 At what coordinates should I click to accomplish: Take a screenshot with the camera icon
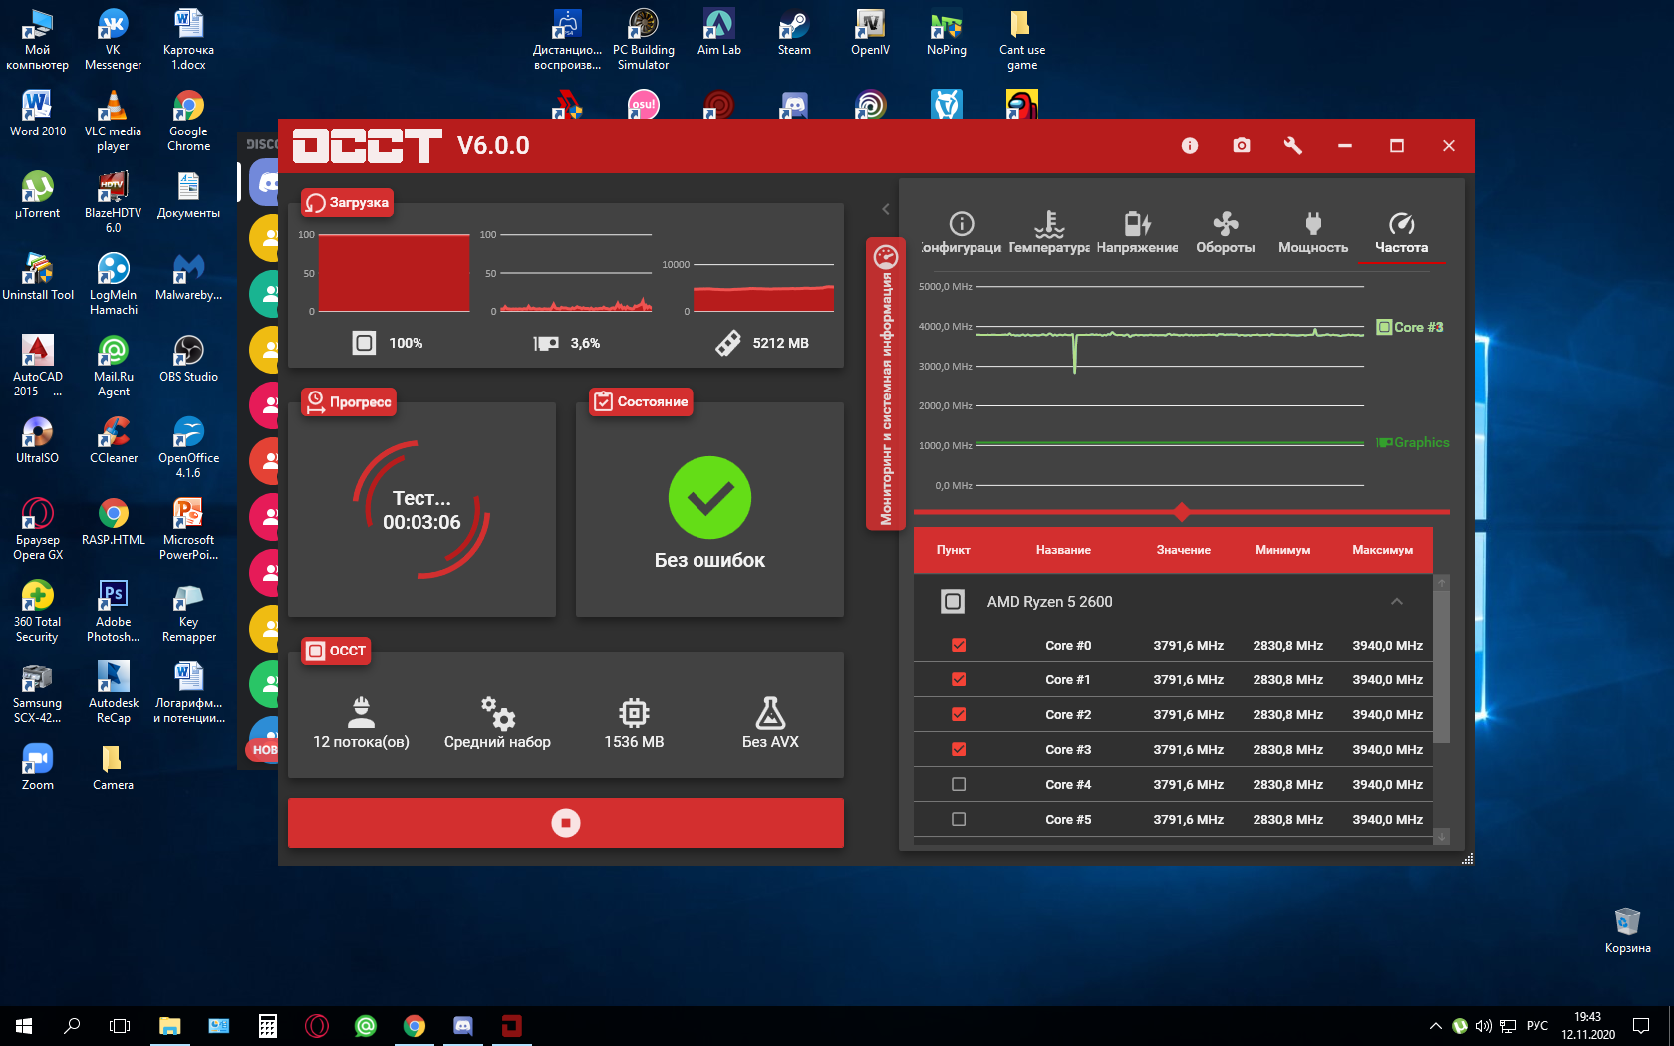point(1241,145)
